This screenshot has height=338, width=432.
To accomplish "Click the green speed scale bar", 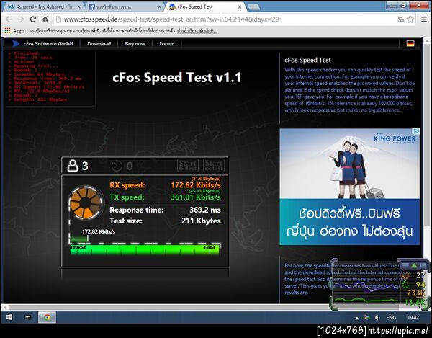I will 145,250.
